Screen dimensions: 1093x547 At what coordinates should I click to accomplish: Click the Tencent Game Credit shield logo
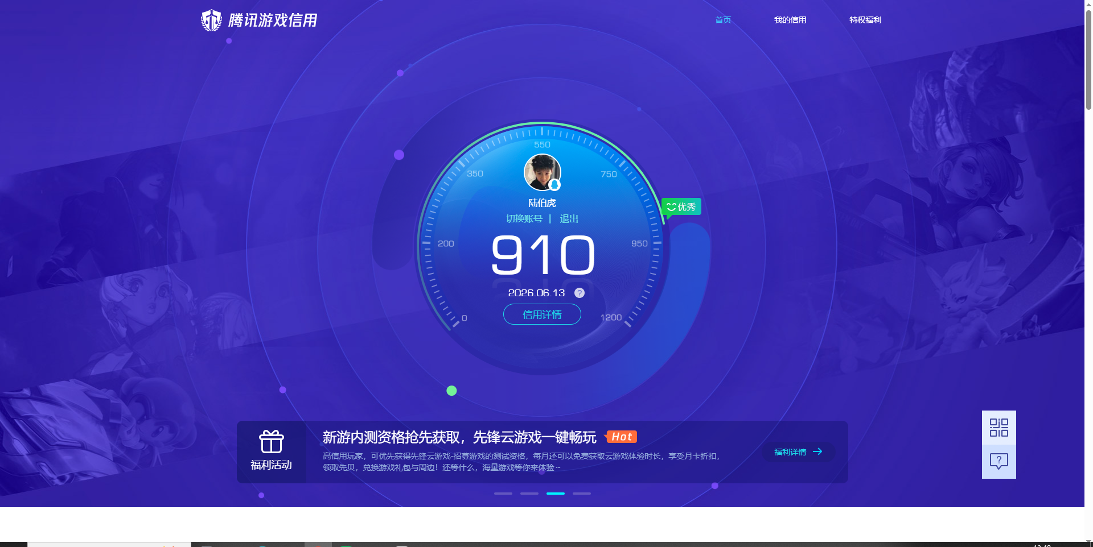click(x=211, y=20)
